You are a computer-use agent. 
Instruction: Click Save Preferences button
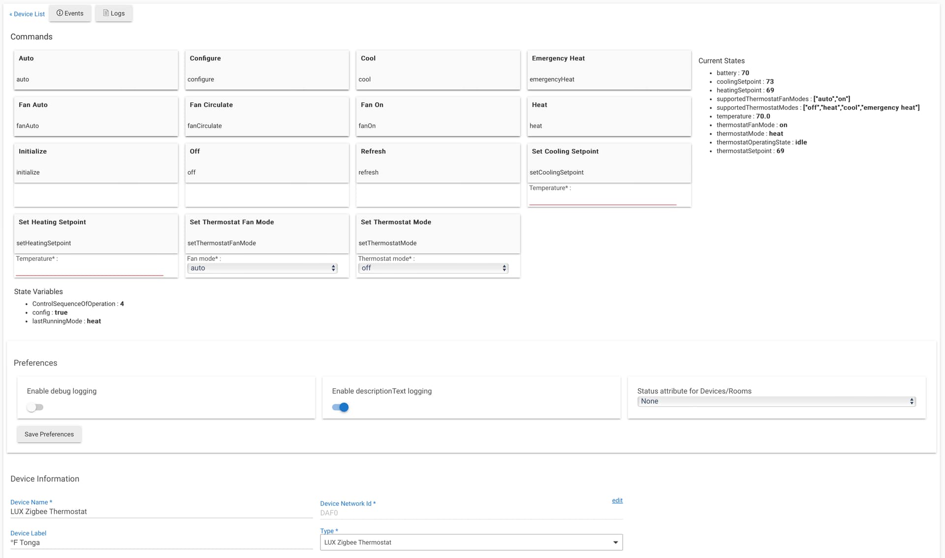click(49, 434)
